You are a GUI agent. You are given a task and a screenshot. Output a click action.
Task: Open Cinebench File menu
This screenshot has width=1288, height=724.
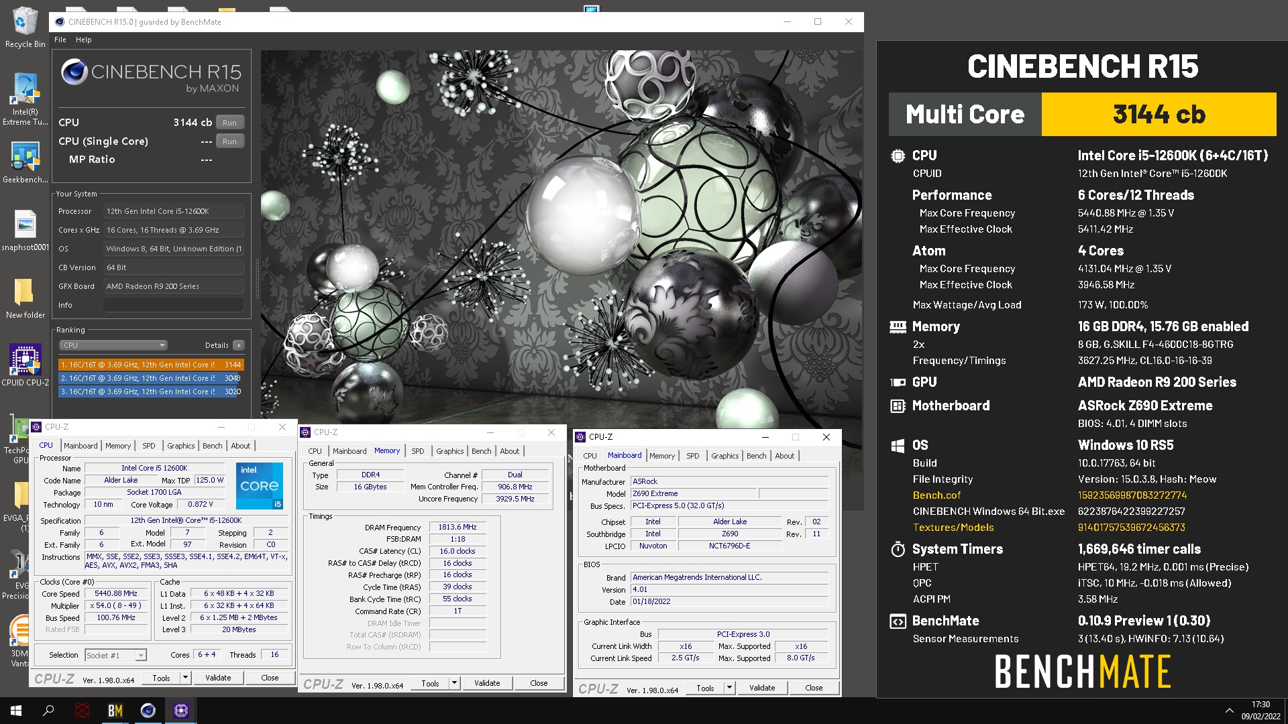60,40
